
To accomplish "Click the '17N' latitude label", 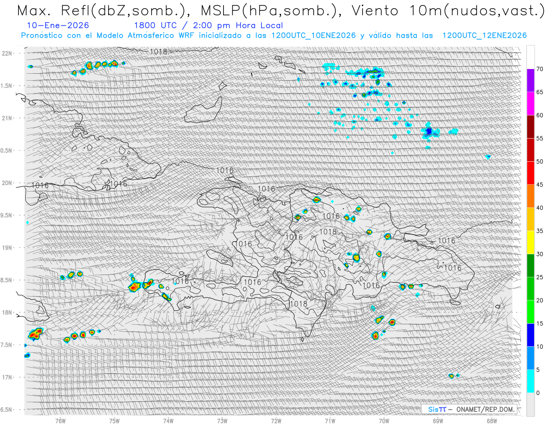I will point(8,377).
